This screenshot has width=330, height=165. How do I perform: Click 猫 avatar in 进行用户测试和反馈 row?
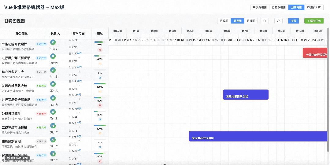(x=53, y=56)
